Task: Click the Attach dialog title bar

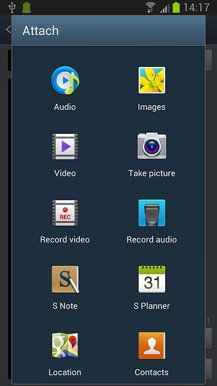Action: coord(108,31)
